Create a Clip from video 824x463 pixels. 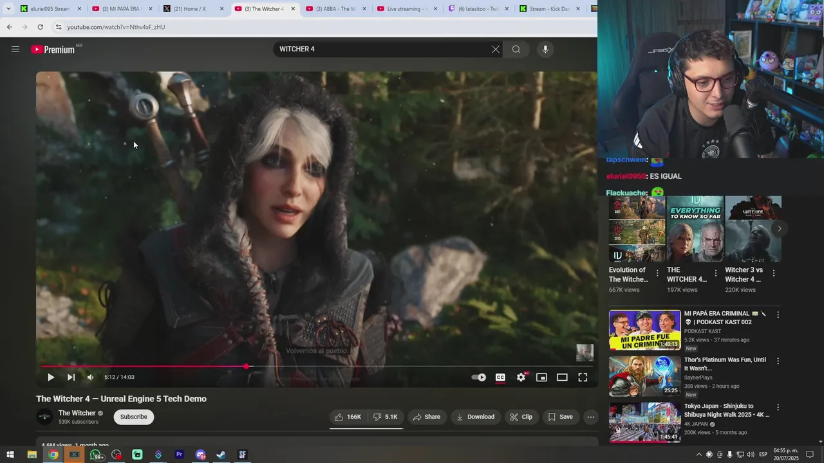tap(521, 417)
